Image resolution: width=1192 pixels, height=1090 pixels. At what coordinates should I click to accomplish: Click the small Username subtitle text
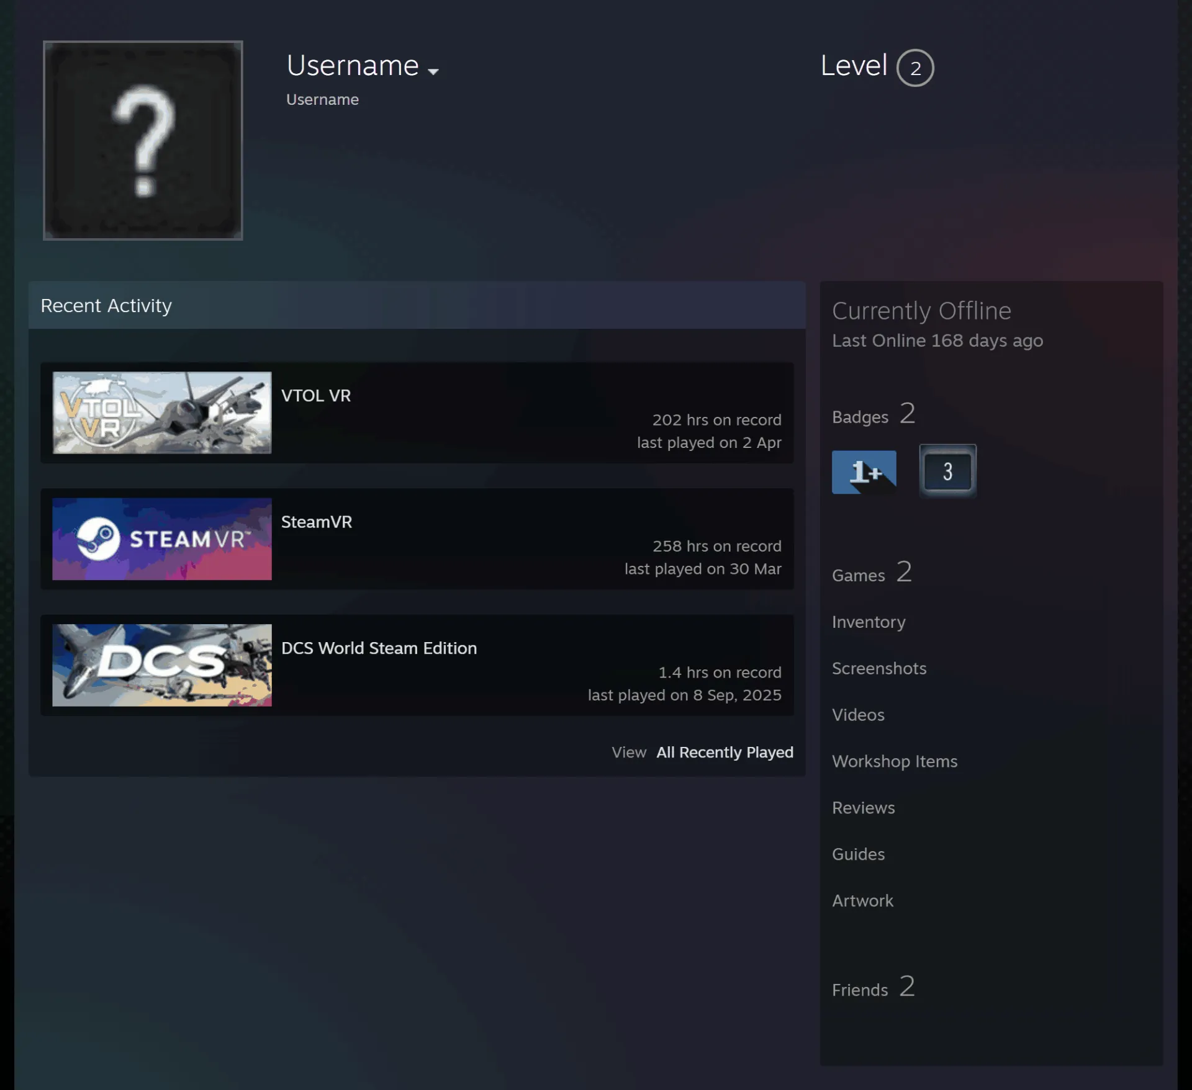[x=322, y=100]
